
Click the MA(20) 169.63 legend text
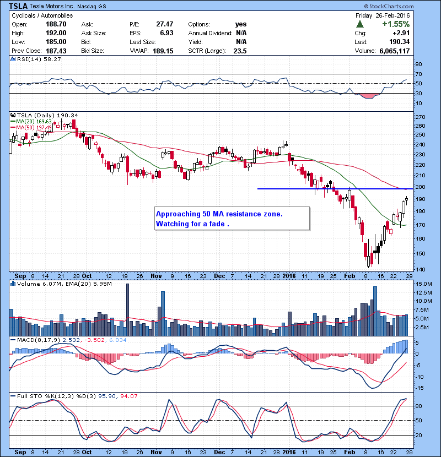tap(34, 122)
